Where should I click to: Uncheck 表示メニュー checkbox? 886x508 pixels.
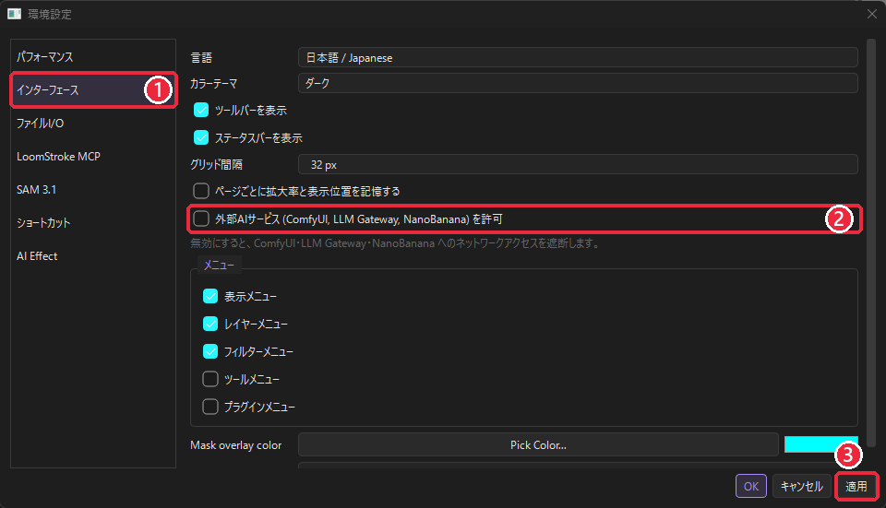[210, 296]
